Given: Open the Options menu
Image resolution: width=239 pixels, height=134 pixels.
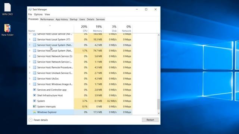Looking at the screenshot, I should click(x=38, y=15).
